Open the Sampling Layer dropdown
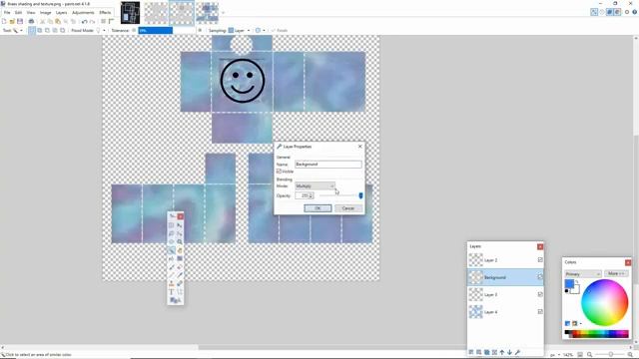 coord(239,31)
